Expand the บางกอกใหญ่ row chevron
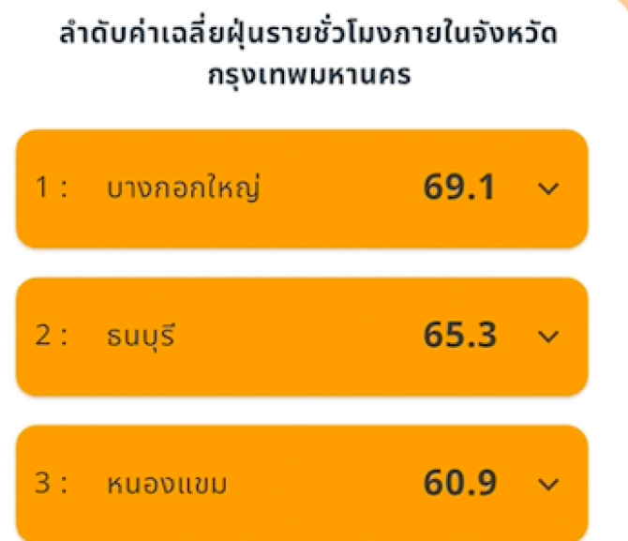 pyautogui.click(x=549, y=188)
